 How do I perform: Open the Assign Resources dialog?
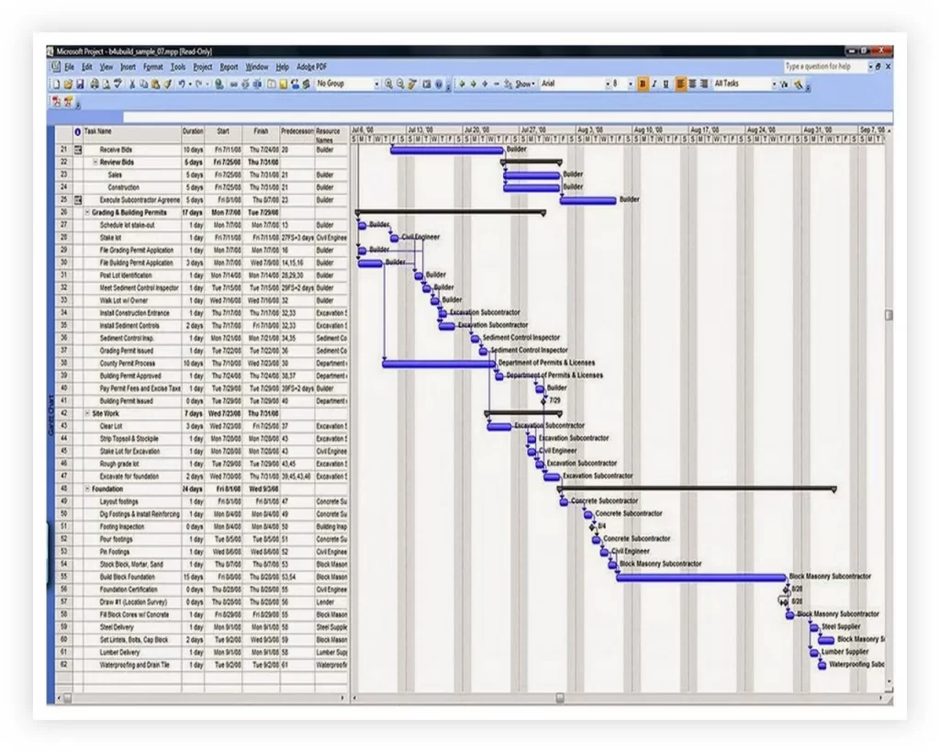tap(293, 84)
